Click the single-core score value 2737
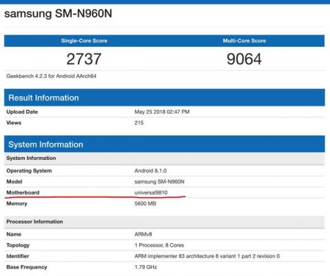The image size is (330, 276). click(x=84, y=59)
